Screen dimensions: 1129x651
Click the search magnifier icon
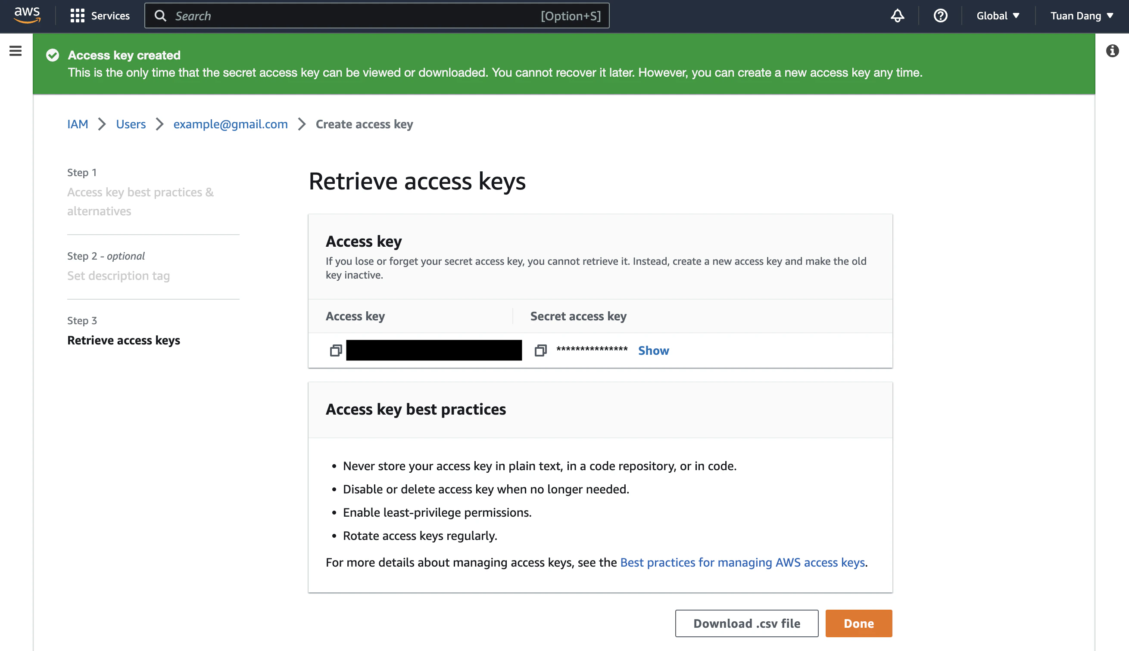coord(160,15)
